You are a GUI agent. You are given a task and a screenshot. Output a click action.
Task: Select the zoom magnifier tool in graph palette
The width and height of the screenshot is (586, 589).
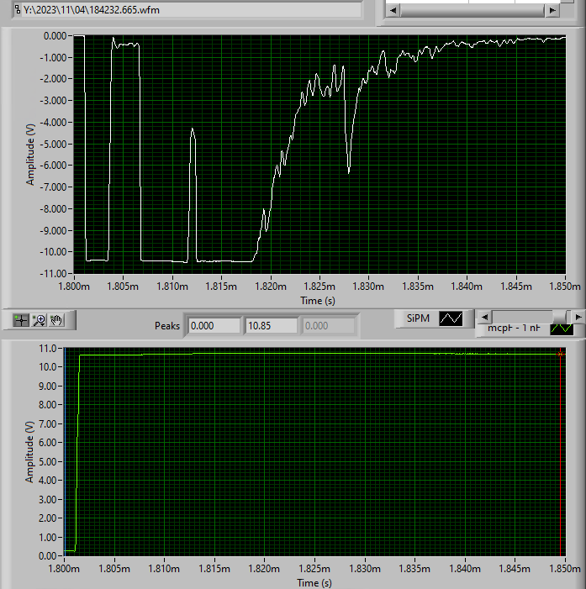[39, 320]
